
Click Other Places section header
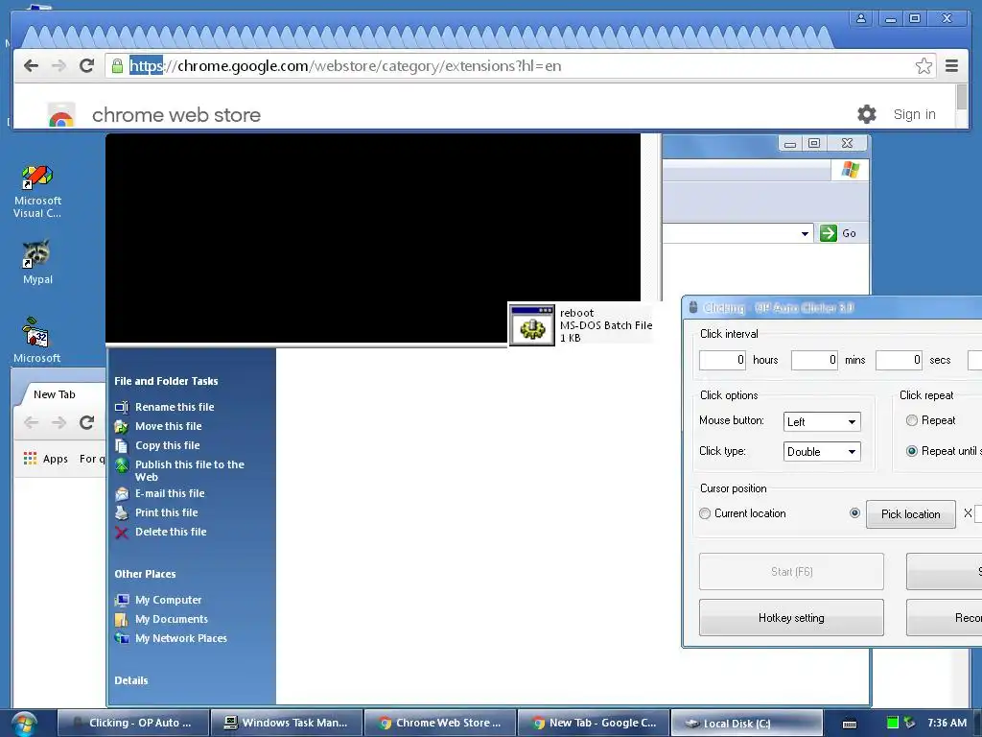coord(145,574)
